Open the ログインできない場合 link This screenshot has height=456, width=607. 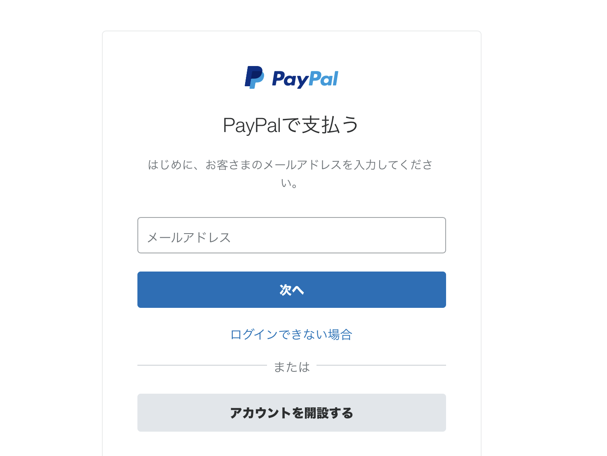click(x=291, y=334)
